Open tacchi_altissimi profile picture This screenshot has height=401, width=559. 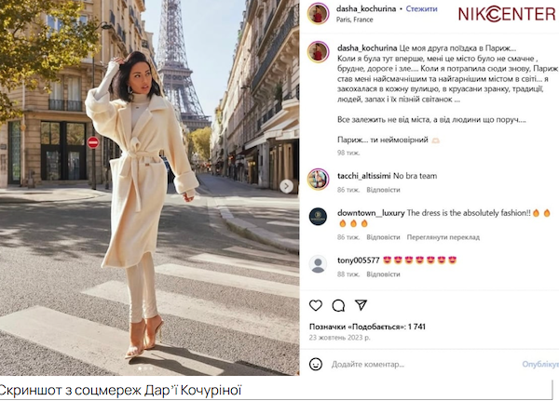[x=318, y=180]
